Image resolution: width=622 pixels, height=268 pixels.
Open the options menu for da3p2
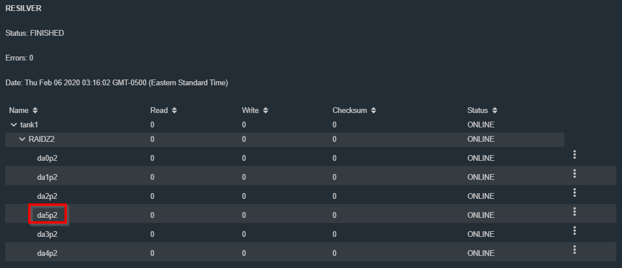point(574,231)
